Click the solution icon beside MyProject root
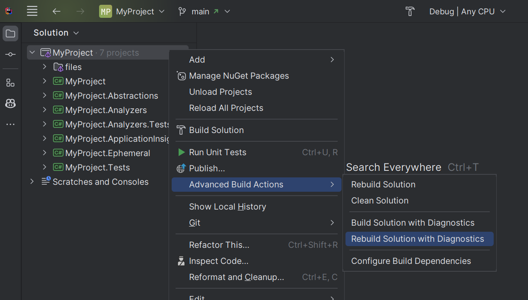Screen dimensions: 528x300 [x=46, y=53]
